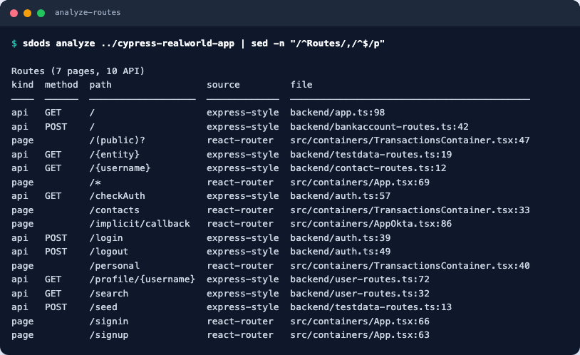Viewport: 580px width, 355px height.
Task: Click the /search route path
Action: (x=109, y=293)
